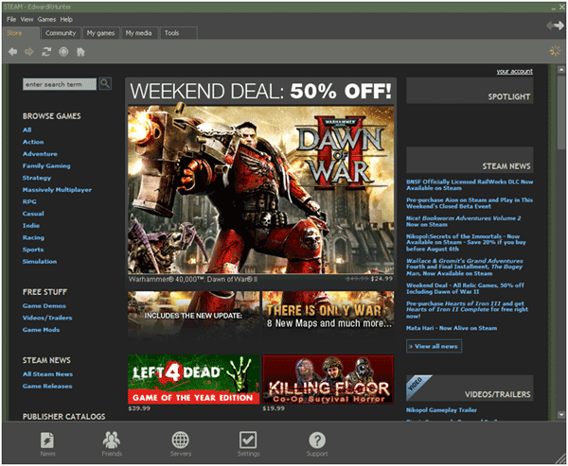This screenshot has height=466, width=568.
Task: Stop page loading with the stop icon
Action: click(63, 52)
